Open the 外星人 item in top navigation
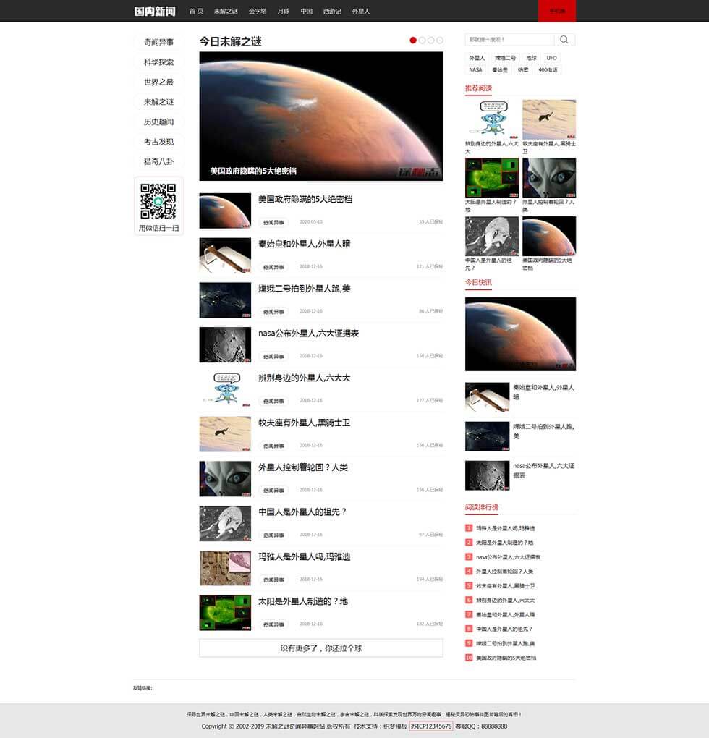This screenshot has width=709, height=738. click(x=361, y=12)
